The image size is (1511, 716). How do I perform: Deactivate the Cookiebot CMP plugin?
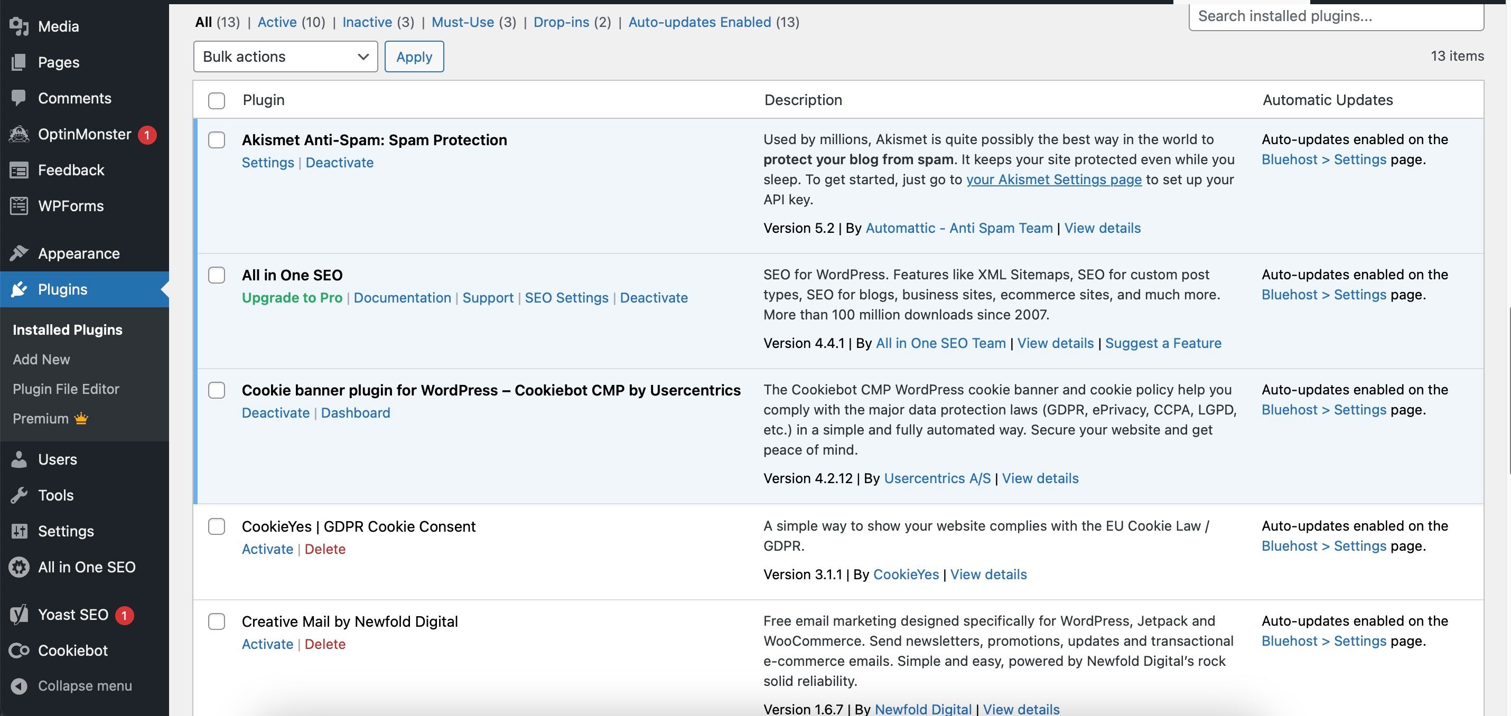[276, 413]
